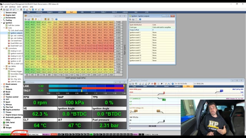Collapse the Ignition tree node
This screenshot has width=246, height=138.
click(2, 23)
